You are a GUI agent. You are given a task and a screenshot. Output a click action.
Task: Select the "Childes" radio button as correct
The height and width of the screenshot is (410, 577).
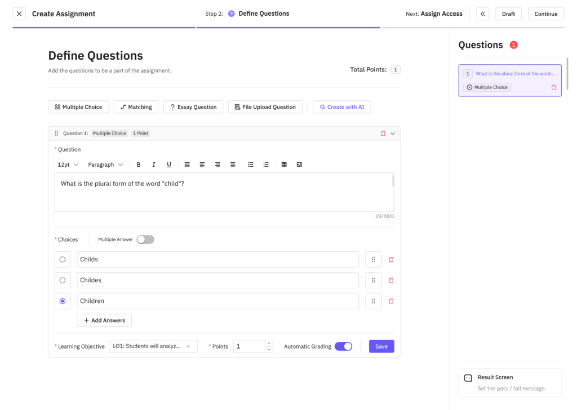point(63,280)
